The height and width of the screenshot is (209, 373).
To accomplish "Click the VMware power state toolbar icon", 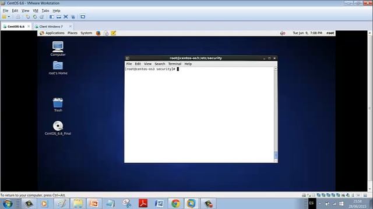I will coord(4,17).
